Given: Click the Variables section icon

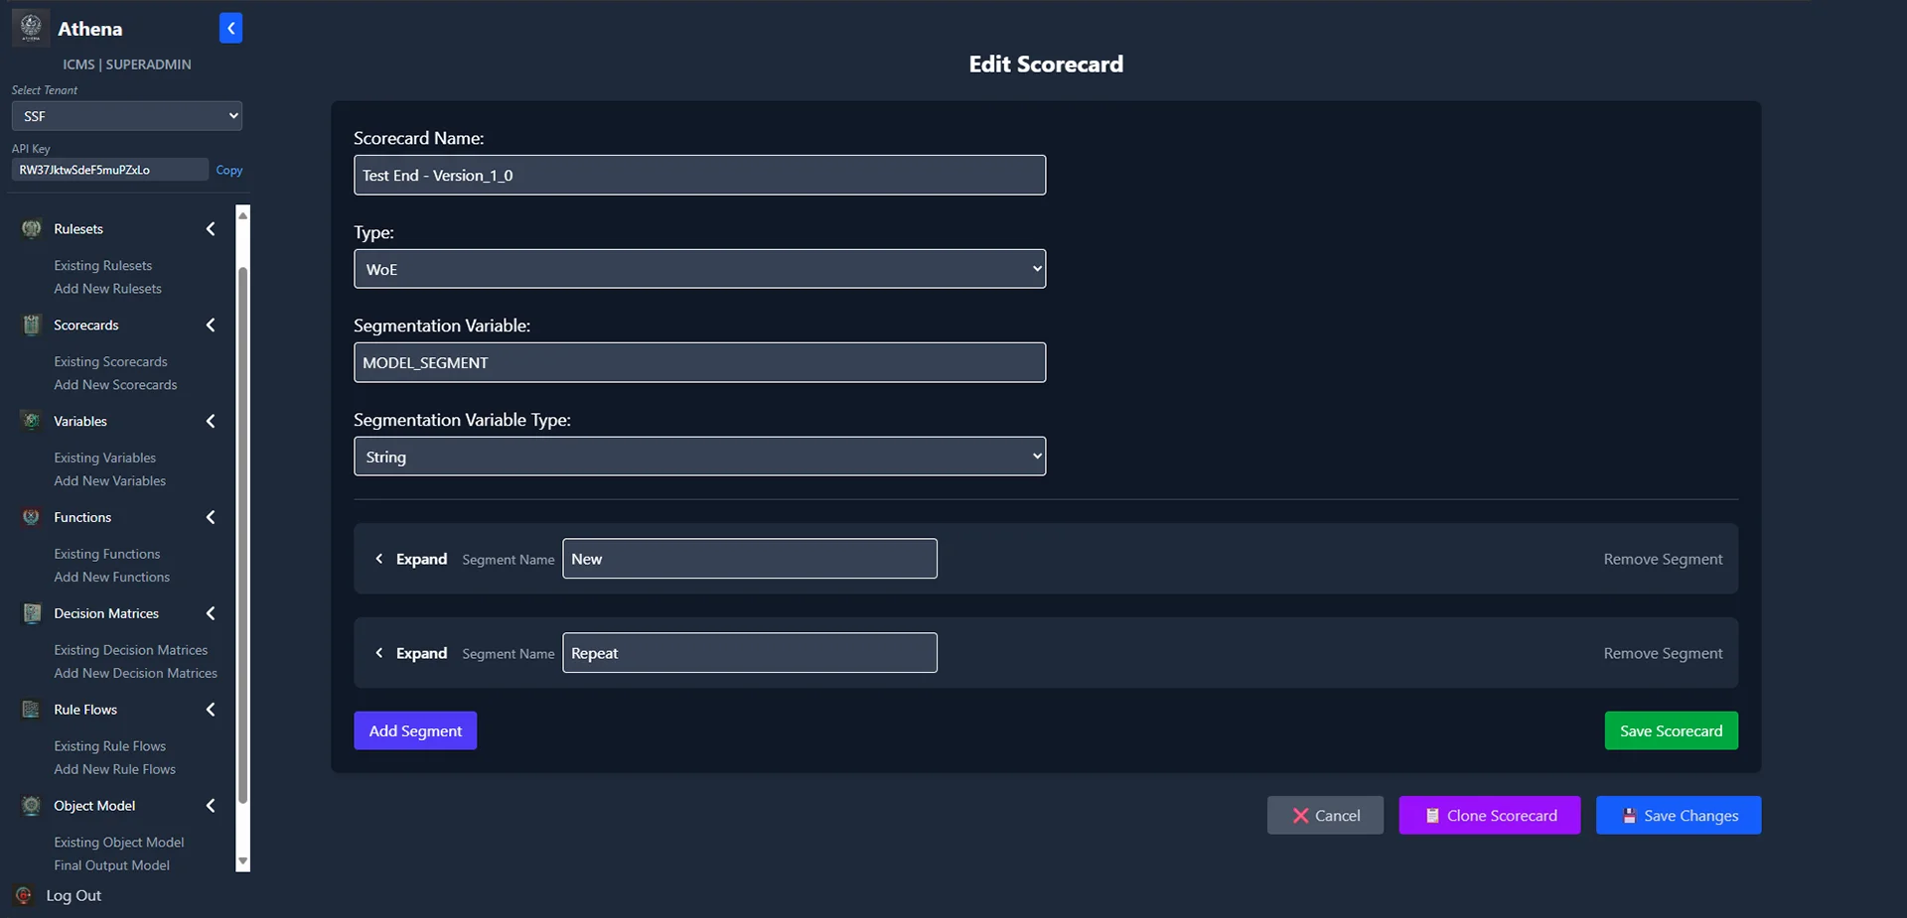Looking at the screenshot, I should (x=32, y=422).
